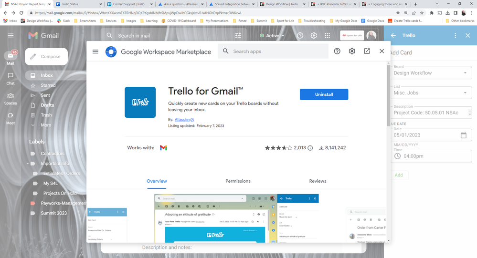Viewport: 477px width, 258px height.
Task: Open Chrome extensions puzzle icon
Action: click(432, 13)
